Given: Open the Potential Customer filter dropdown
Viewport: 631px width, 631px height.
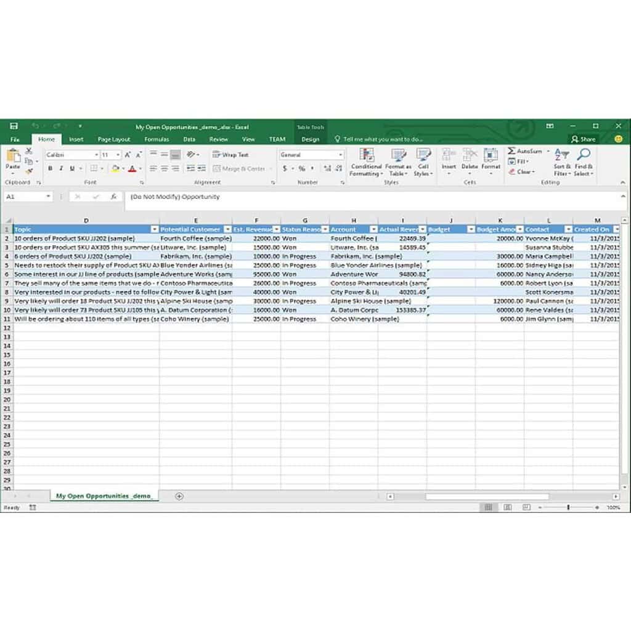Looking at the screenshot, I should [228, 229].
